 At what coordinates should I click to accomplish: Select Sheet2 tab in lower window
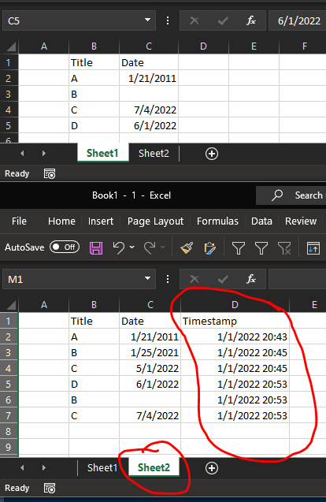(154, 468)
